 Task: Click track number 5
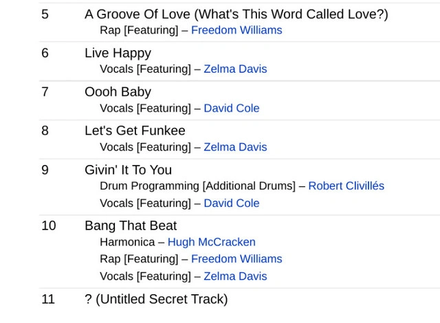click(x=45, y=14)
